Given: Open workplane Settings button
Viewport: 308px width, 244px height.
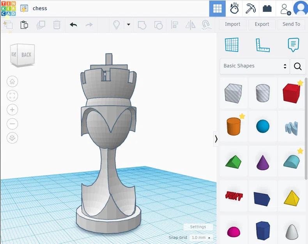Looking at the screenshot, I should 198,227.
